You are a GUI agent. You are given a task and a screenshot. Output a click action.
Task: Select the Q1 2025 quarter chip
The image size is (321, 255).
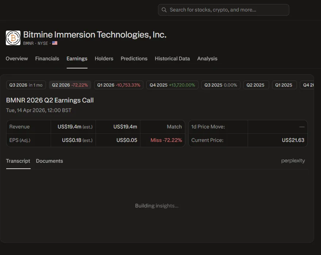click(284, 85)
